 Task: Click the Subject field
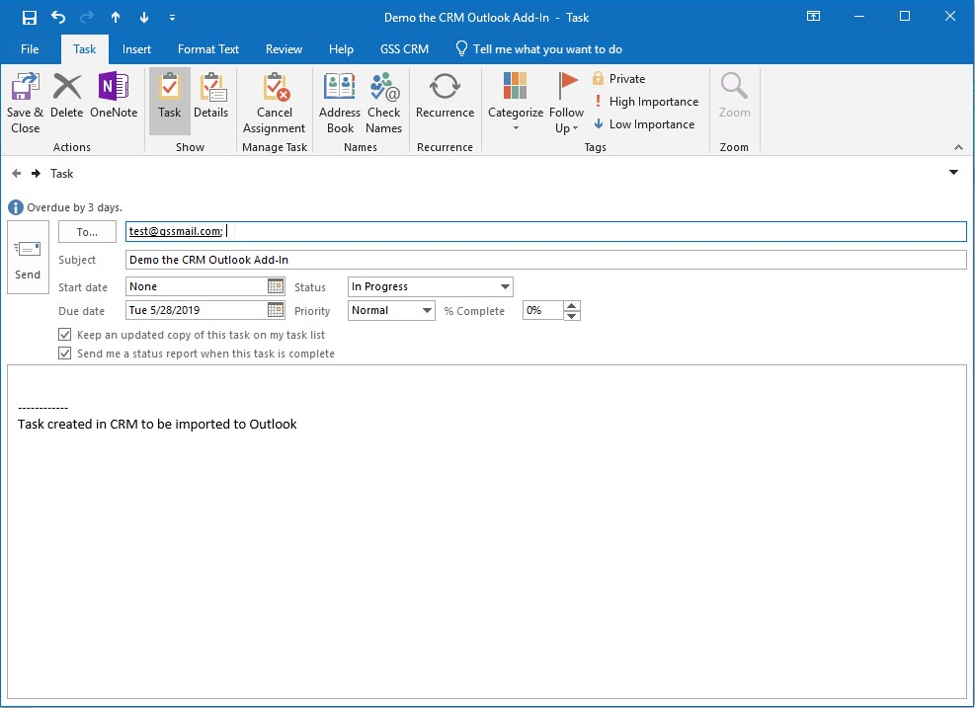(546, 260)
